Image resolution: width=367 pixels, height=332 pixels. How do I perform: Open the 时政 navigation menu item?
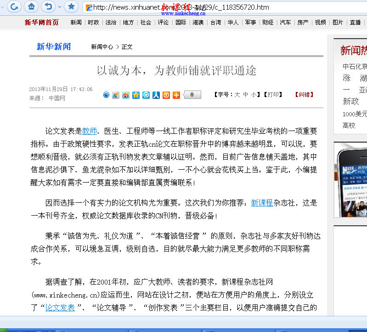93,23
